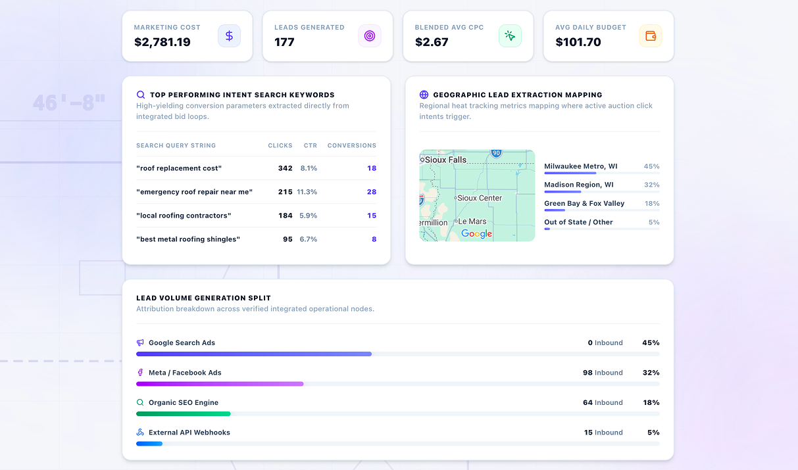Click the Google Search Ads progress bar

(x=397, y=354)
